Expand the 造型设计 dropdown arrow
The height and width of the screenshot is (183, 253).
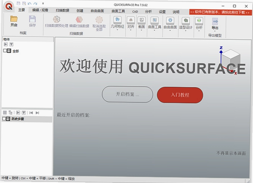(x=186, y=30)
